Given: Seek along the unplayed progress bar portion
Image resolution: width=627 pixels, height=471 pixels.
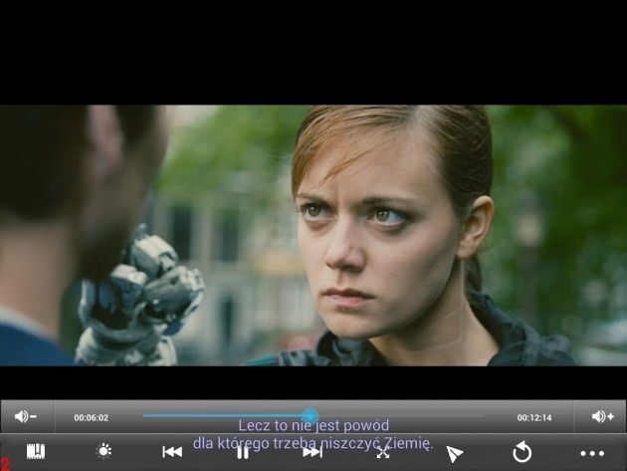Looking at the screenshot, I should coord(400,416).
